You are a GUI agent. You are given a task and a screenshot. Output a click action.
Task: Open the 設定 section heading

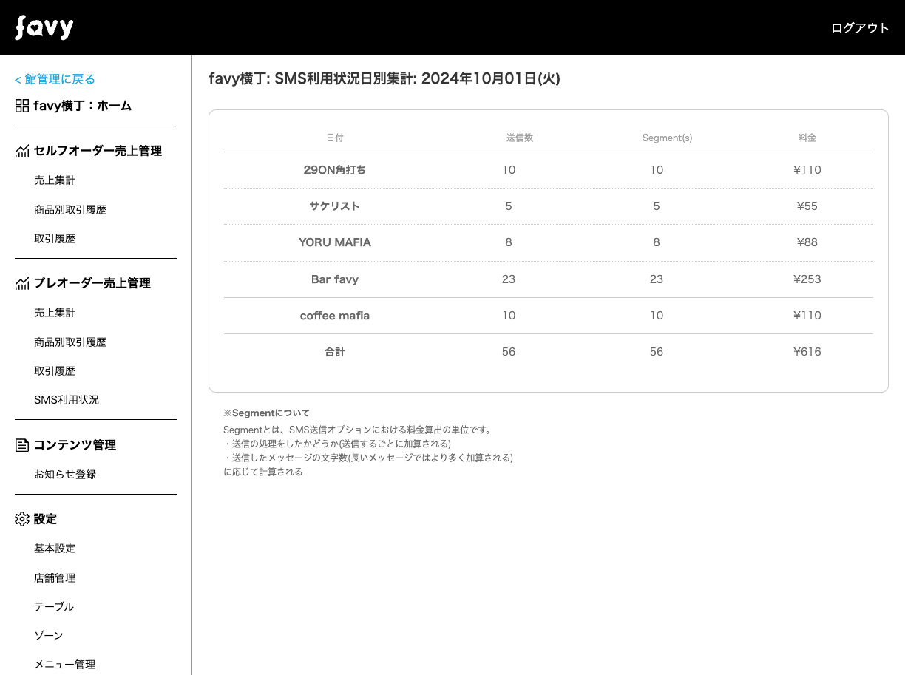pos(45,519)
